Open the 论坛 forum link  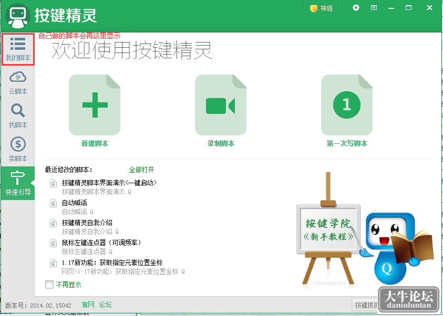(105, 304)
